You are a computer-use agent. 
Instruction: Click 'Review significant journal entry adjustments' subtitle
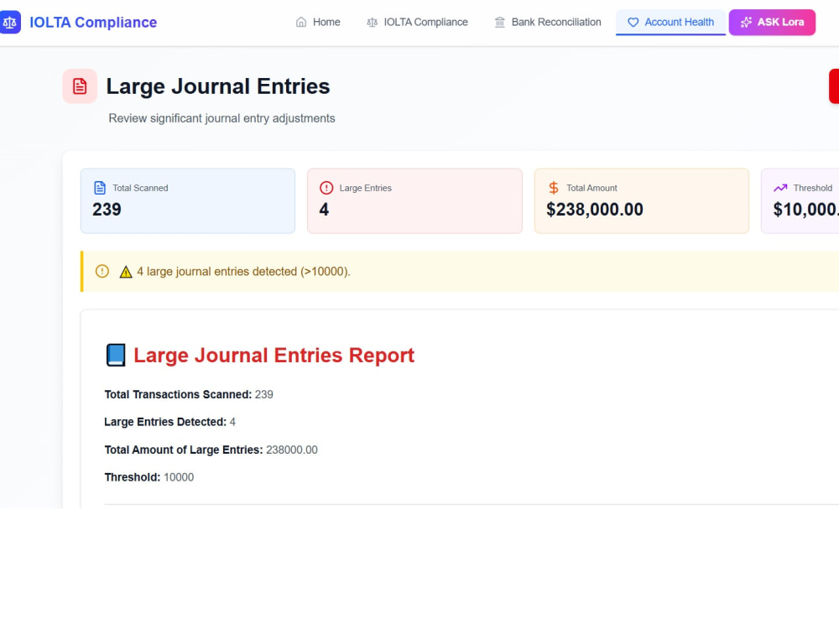[221, 118]
